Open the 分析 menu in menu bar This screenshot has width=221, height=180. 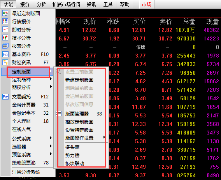(41, 4)
